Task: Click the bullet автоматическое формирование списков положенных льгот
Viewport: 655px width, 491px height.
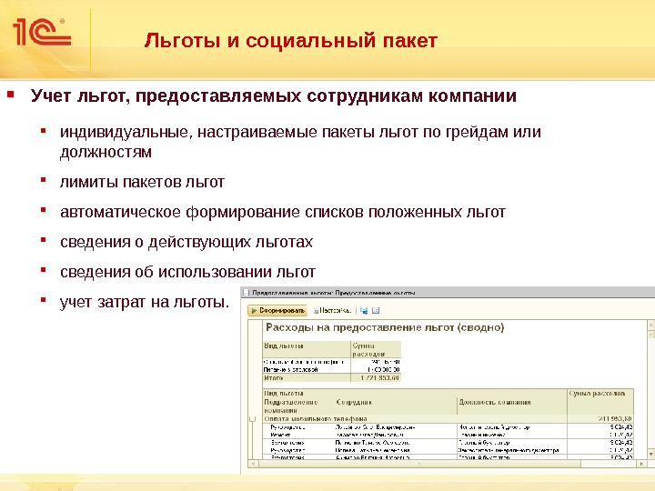Action: 283,212
